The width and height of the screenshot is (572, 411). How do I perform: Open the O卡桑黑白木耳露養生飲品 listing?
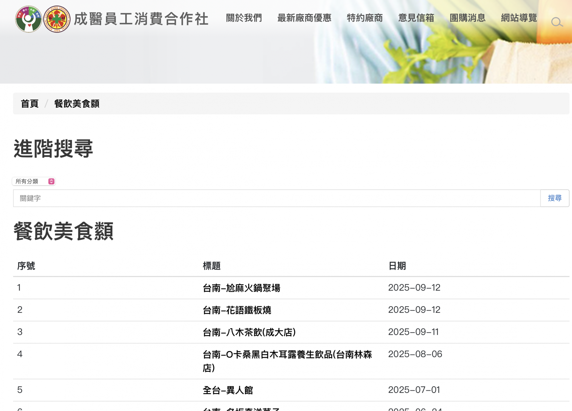coord(287,355)
